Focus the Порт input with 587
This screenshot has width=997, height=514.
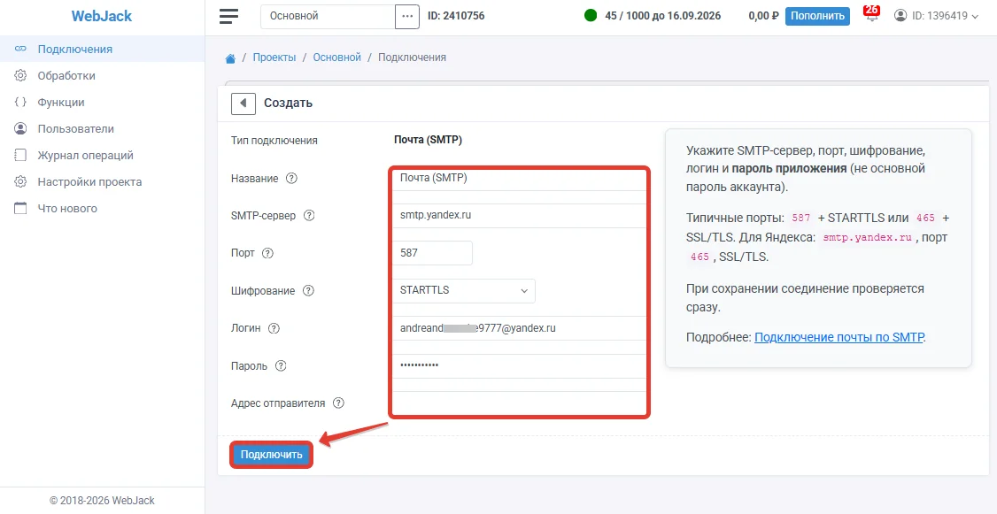[433, 253]
